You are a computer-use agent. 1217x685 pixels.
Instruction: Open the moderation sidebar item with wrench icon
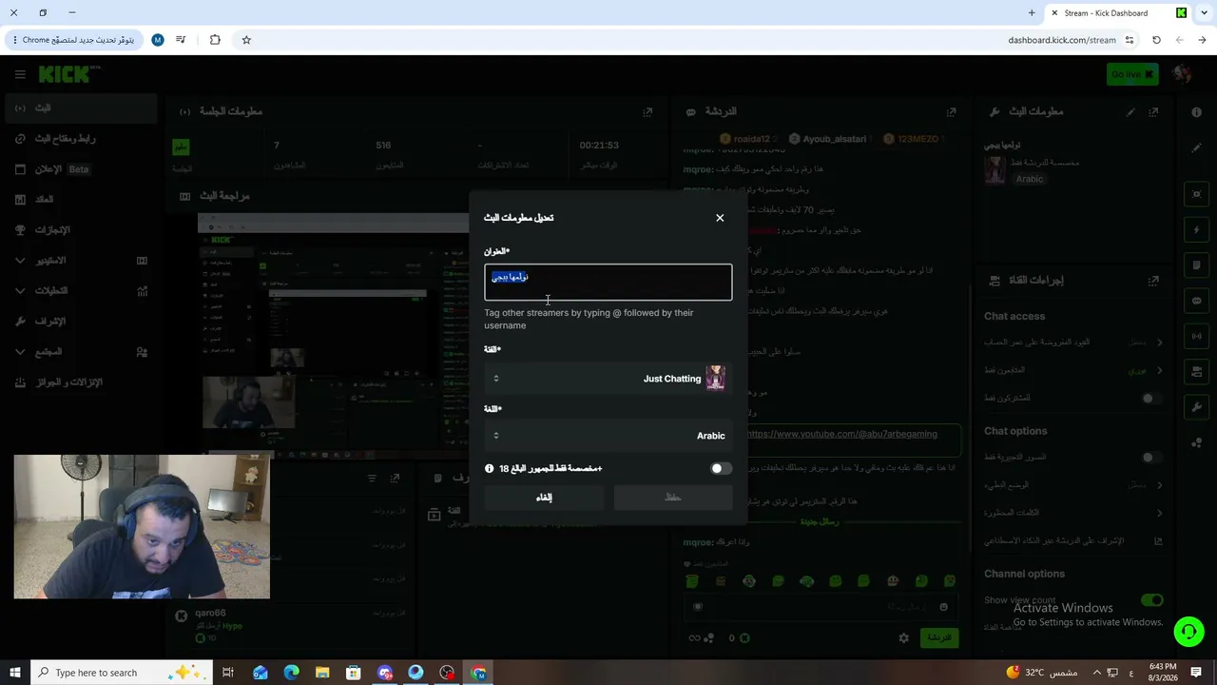click(x=80, y=322)
